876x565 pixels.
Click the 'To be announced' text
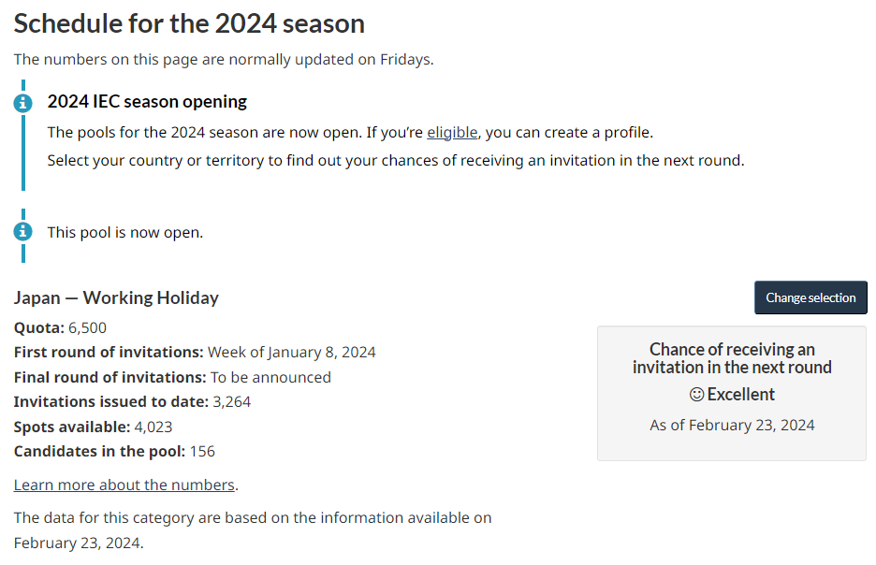(270, 377)
